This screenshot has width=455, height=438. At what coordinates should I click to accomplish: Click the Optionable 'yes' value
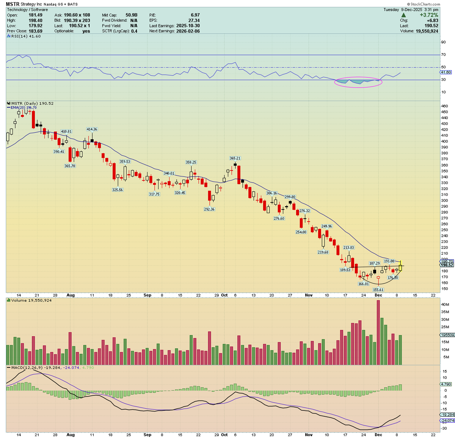[x=86, y=31]
